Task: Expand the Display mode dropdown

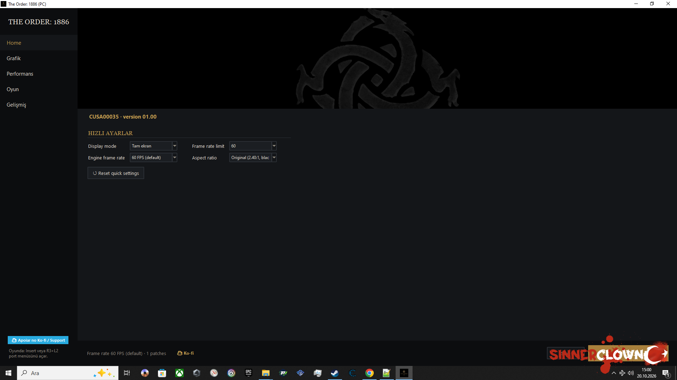Action: click(x=153, y=146)
